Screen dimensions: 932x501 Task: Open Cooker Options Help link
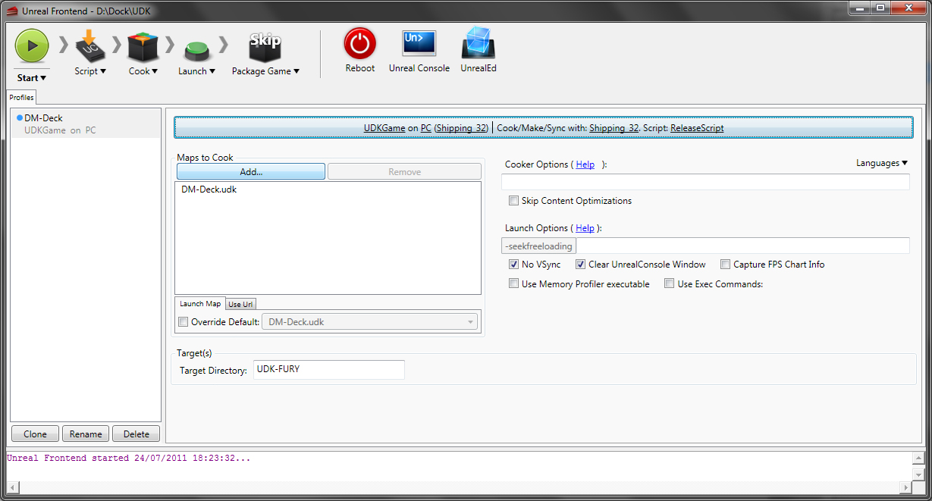(585, 164)
